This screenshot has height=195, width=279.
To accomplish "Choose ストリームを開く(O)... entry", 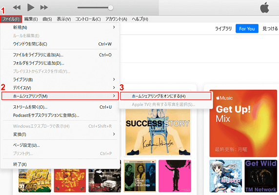I will point(60,107).
